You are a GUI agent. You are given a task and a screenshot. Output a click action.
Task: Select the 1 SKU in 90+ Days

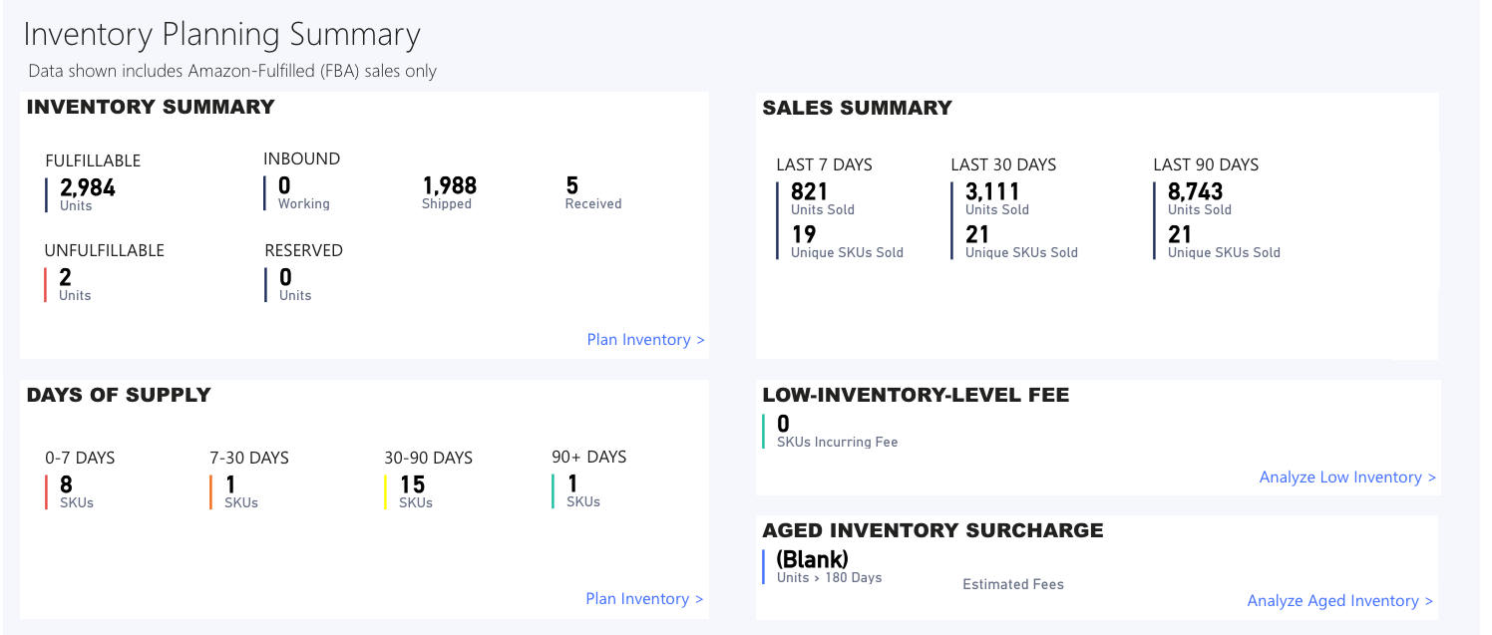pos(572,483)
